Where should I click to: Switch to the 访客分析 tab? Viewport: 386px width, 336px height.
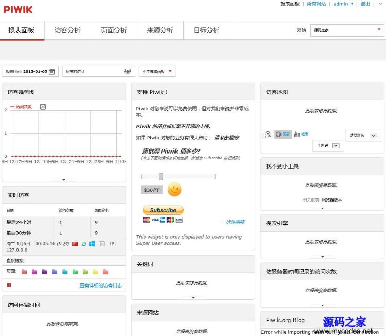(67, 30)
